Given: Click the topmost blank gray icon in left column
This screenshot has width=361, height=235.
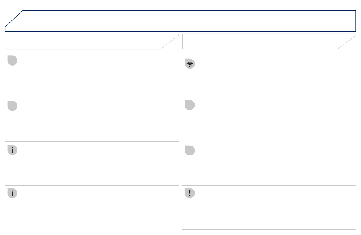Looking at the screenshot, I should (13, 60).
